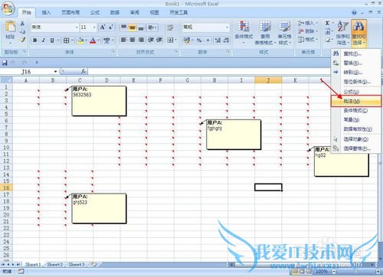Apply the comma number style
The width and height of the screenshot is (383, 277).
coord(208,40)
